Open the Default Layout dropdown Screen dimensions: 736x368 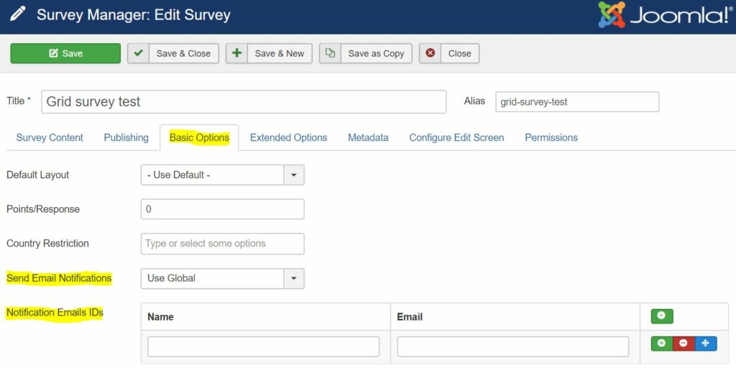click(222, 175)
